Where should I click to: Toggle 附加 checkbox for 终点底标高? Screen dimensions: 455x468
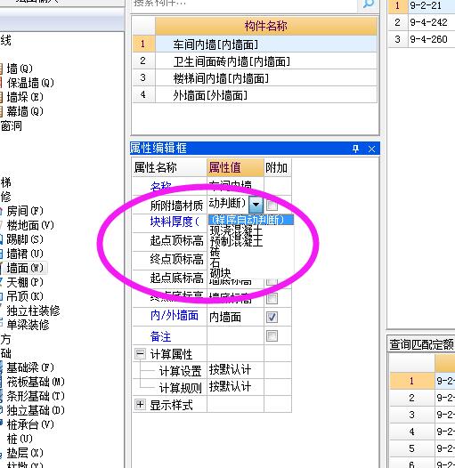tap(272, 298)
